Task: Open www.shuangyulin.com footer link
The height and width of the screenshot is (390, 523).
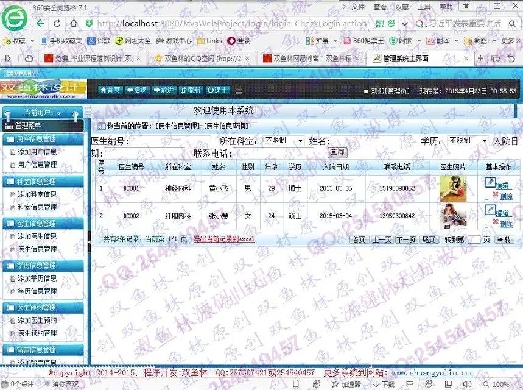Action: (x=433, y=373)
